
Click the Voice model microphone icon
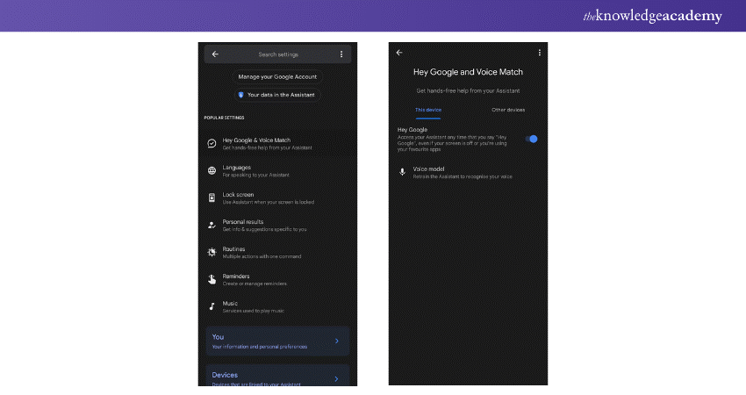pyautogui.click(x=403, y=172)
